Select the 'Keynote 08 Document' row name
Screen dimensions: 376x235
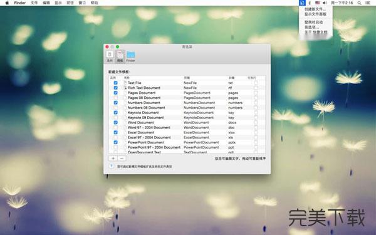tap(145, 118)
